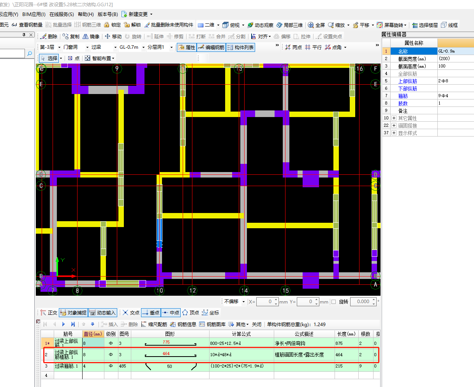
Task: Go to next rebar record arrow
Action: tap(63, 324)
